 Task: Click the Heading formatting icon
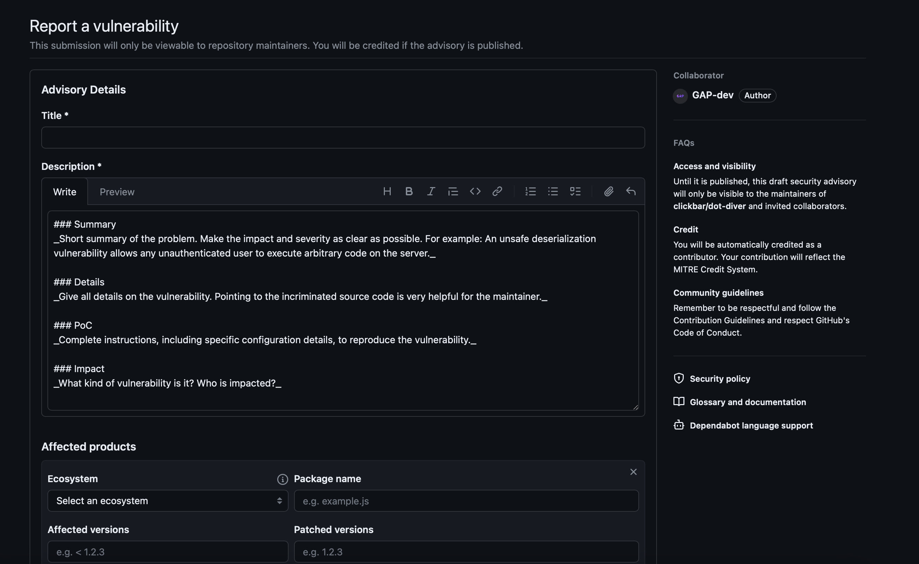[387, 191]
